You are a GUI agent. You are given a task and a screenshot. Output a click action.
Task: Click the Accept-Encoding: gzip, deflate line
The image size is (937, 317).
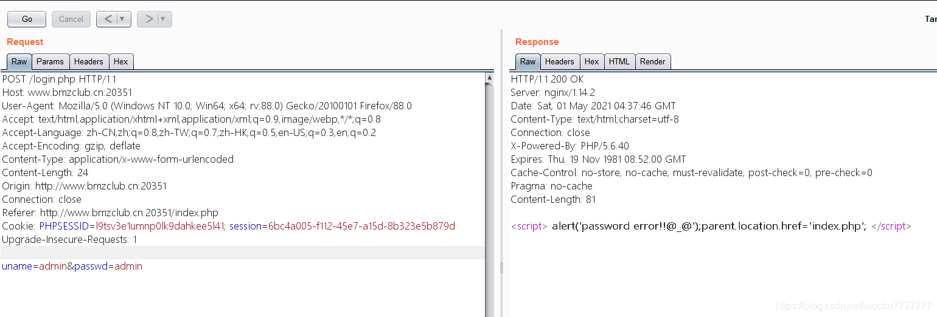[71, 146]
